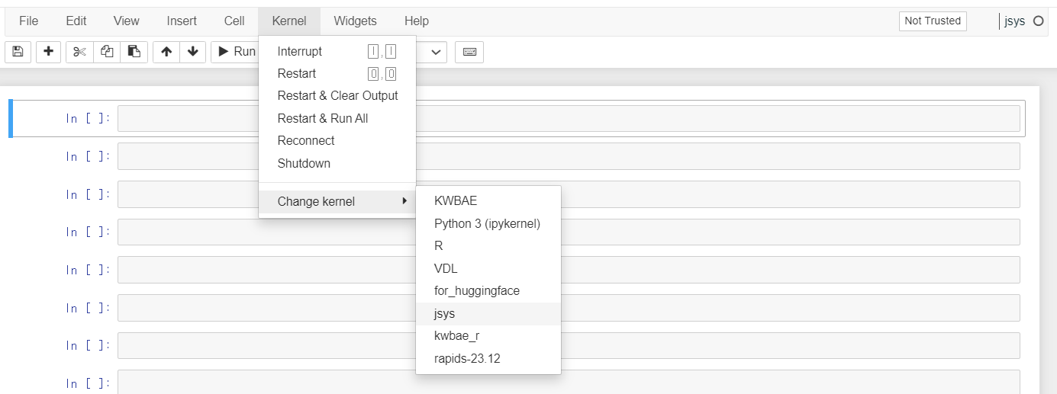Choose Shutdown kernel option
1057x394 pixels.
pos(337,163)
